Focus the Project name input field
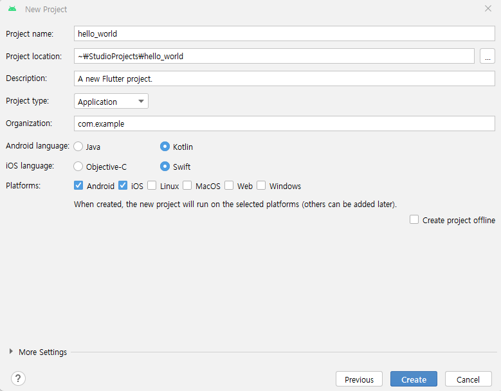This screenshot has height=391, width=501. coord(284,34)
